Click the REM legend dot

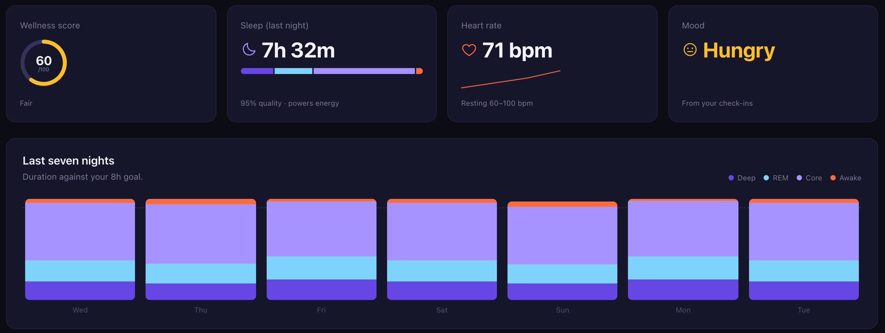click(x=766, y=178)
